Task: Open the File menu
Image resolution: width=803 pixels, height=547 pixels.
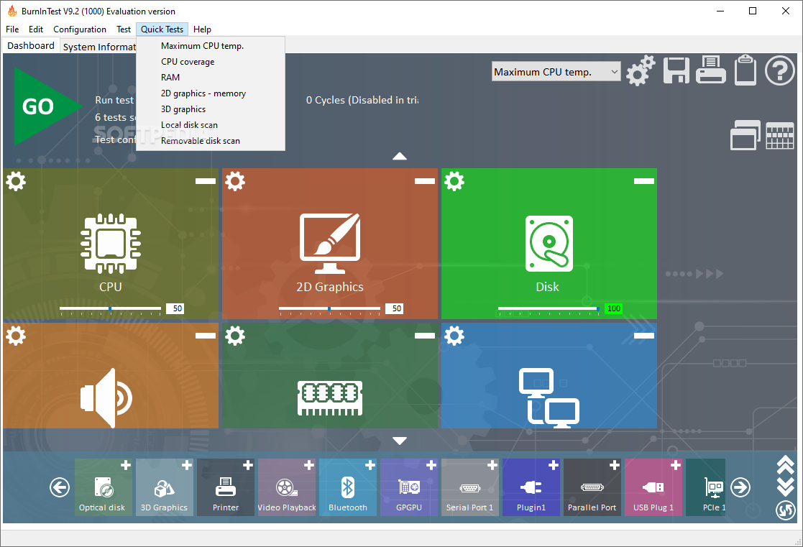Action: pyautogui.click(x=12, y=29)
